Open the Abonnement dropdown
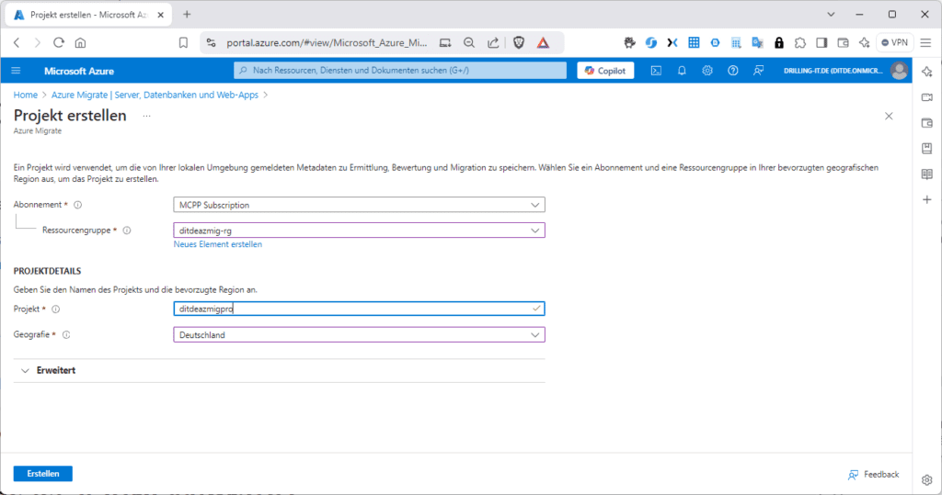The height and width of the screenshot is (495, 942). pyautogui.click(x=360, y=205)
